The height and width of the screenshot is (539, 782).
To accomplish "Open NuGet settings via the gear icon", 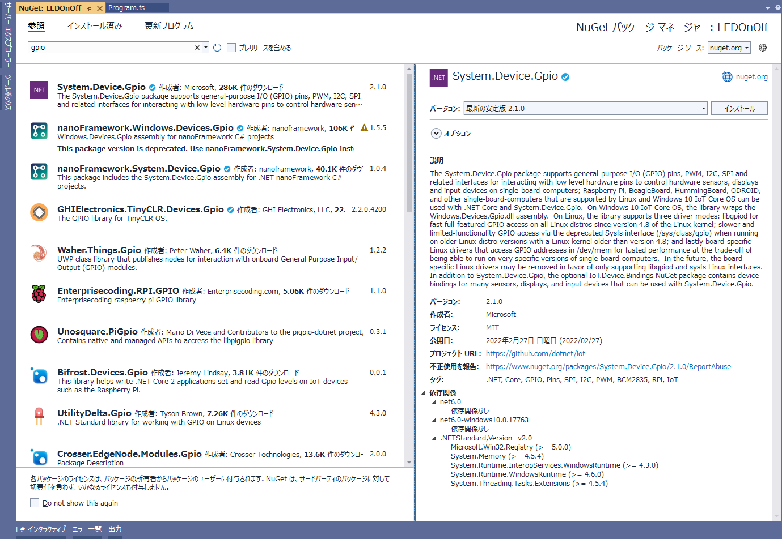I will (x=763, y=48).
